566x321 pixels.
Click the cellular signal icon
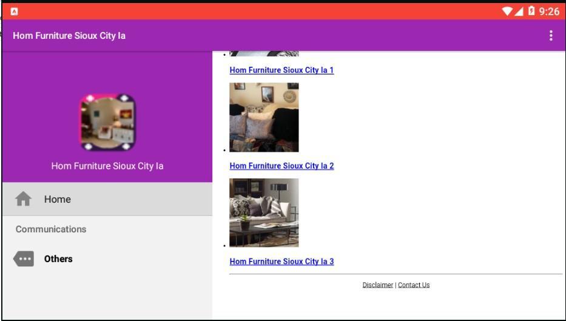tap(519, 12)
